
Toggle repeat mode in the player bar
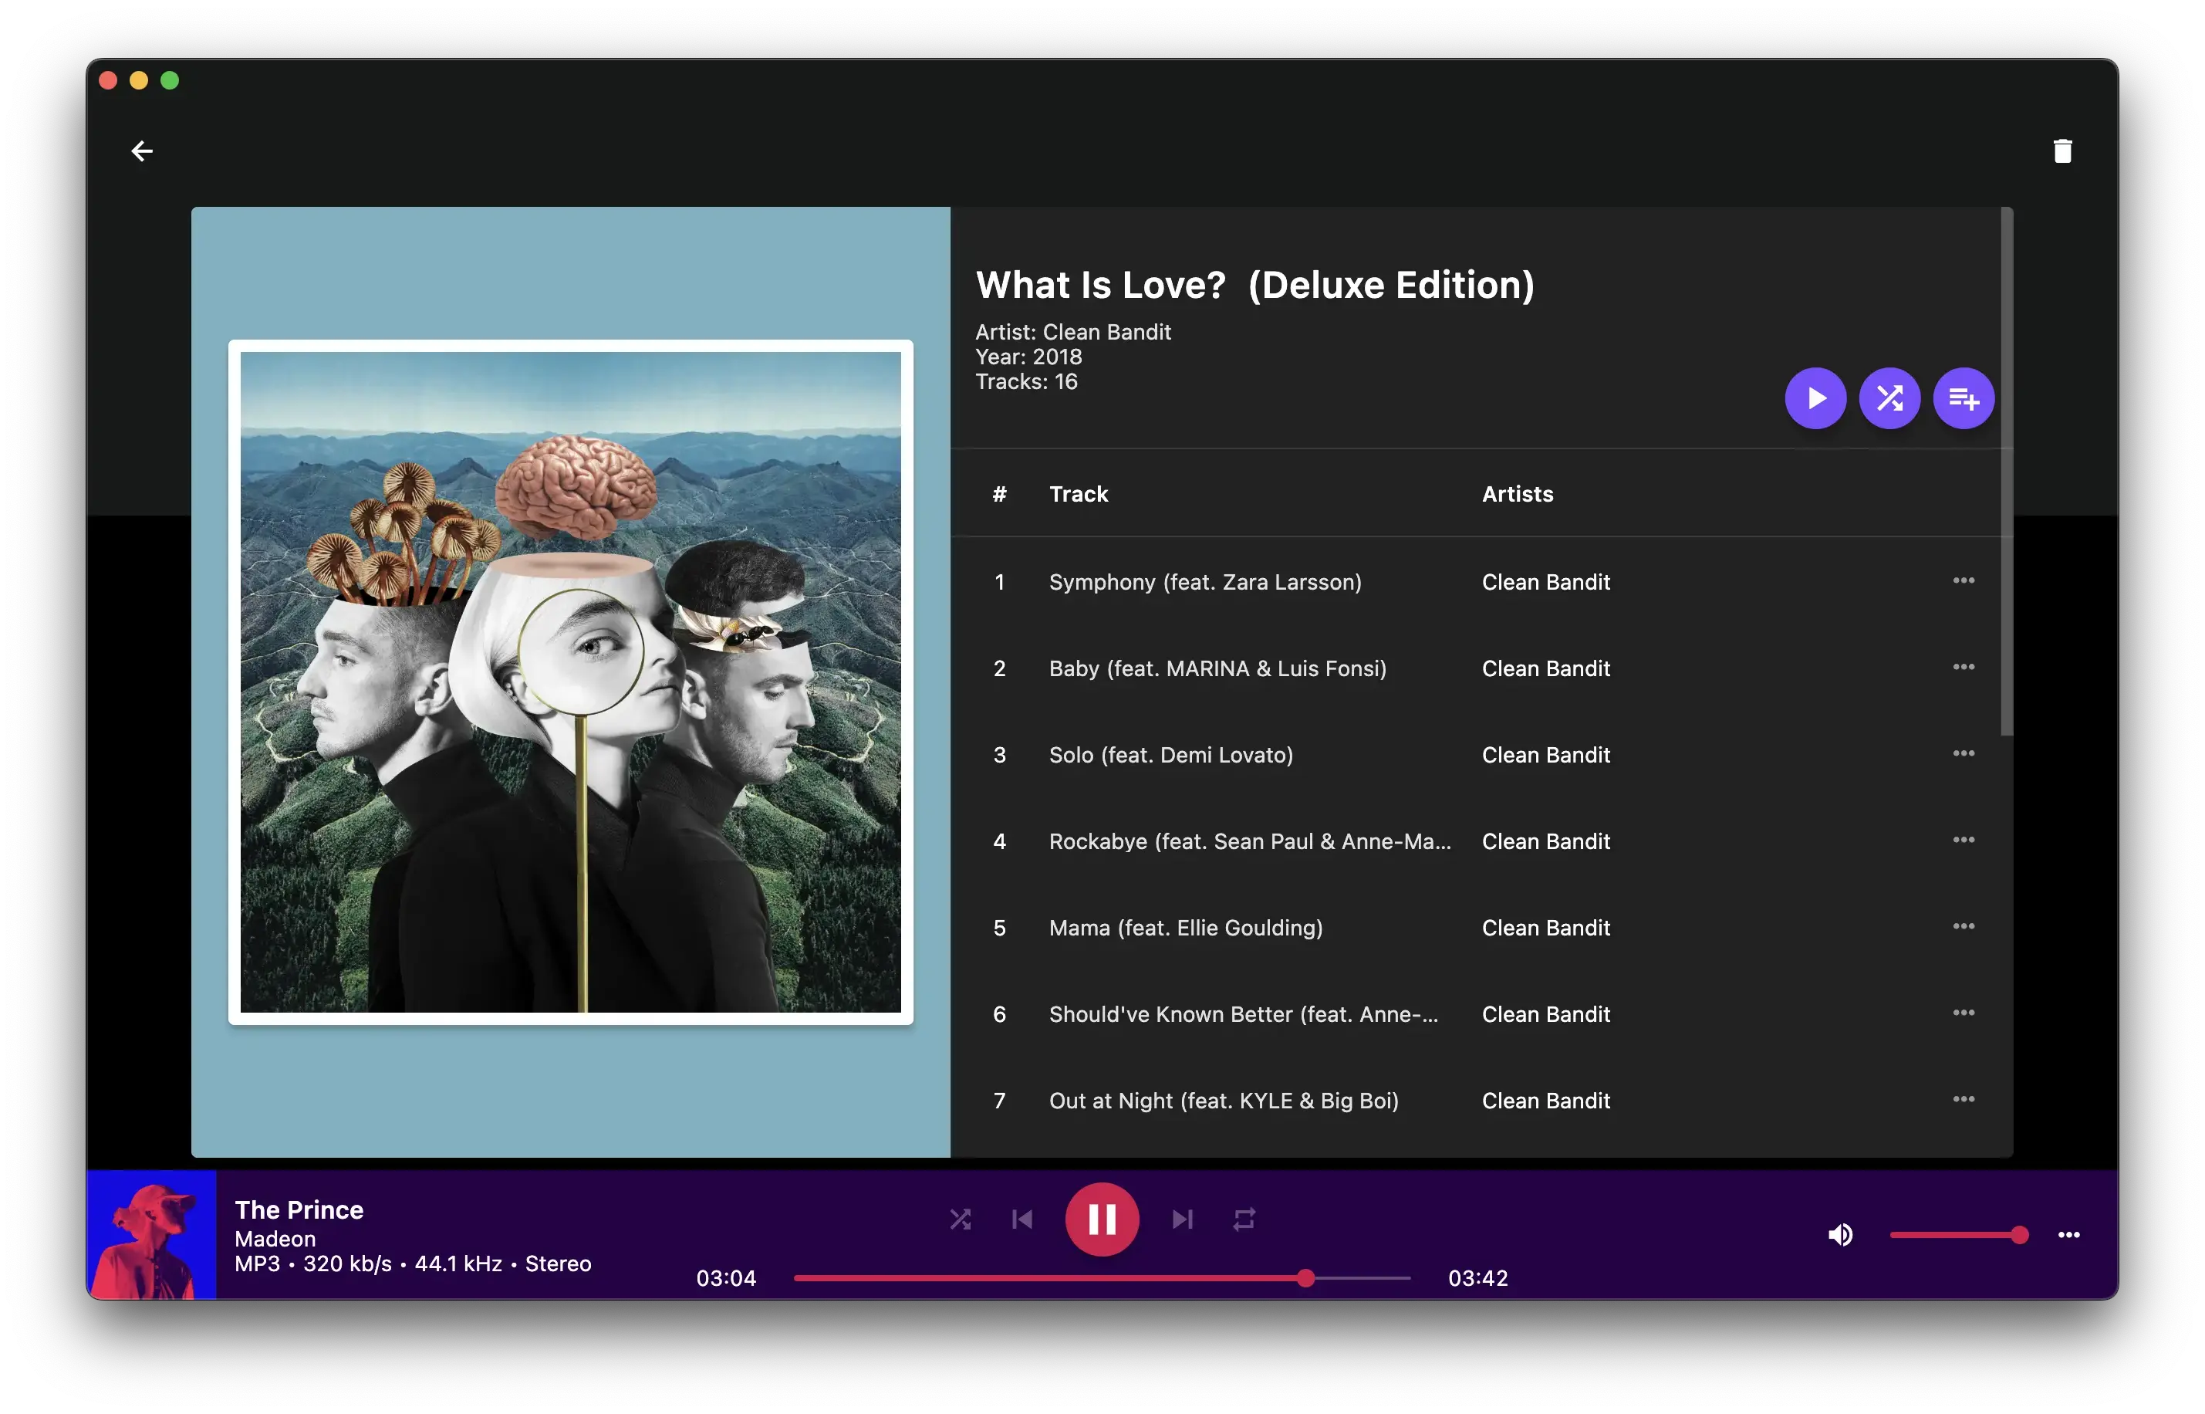(1244, 1219)
